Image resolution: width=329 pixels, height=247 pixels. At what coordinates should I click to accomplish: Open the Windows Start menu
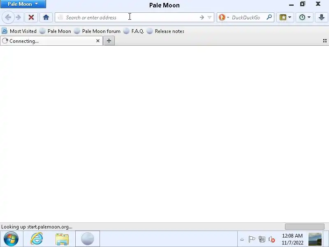[x=11, y=239]
